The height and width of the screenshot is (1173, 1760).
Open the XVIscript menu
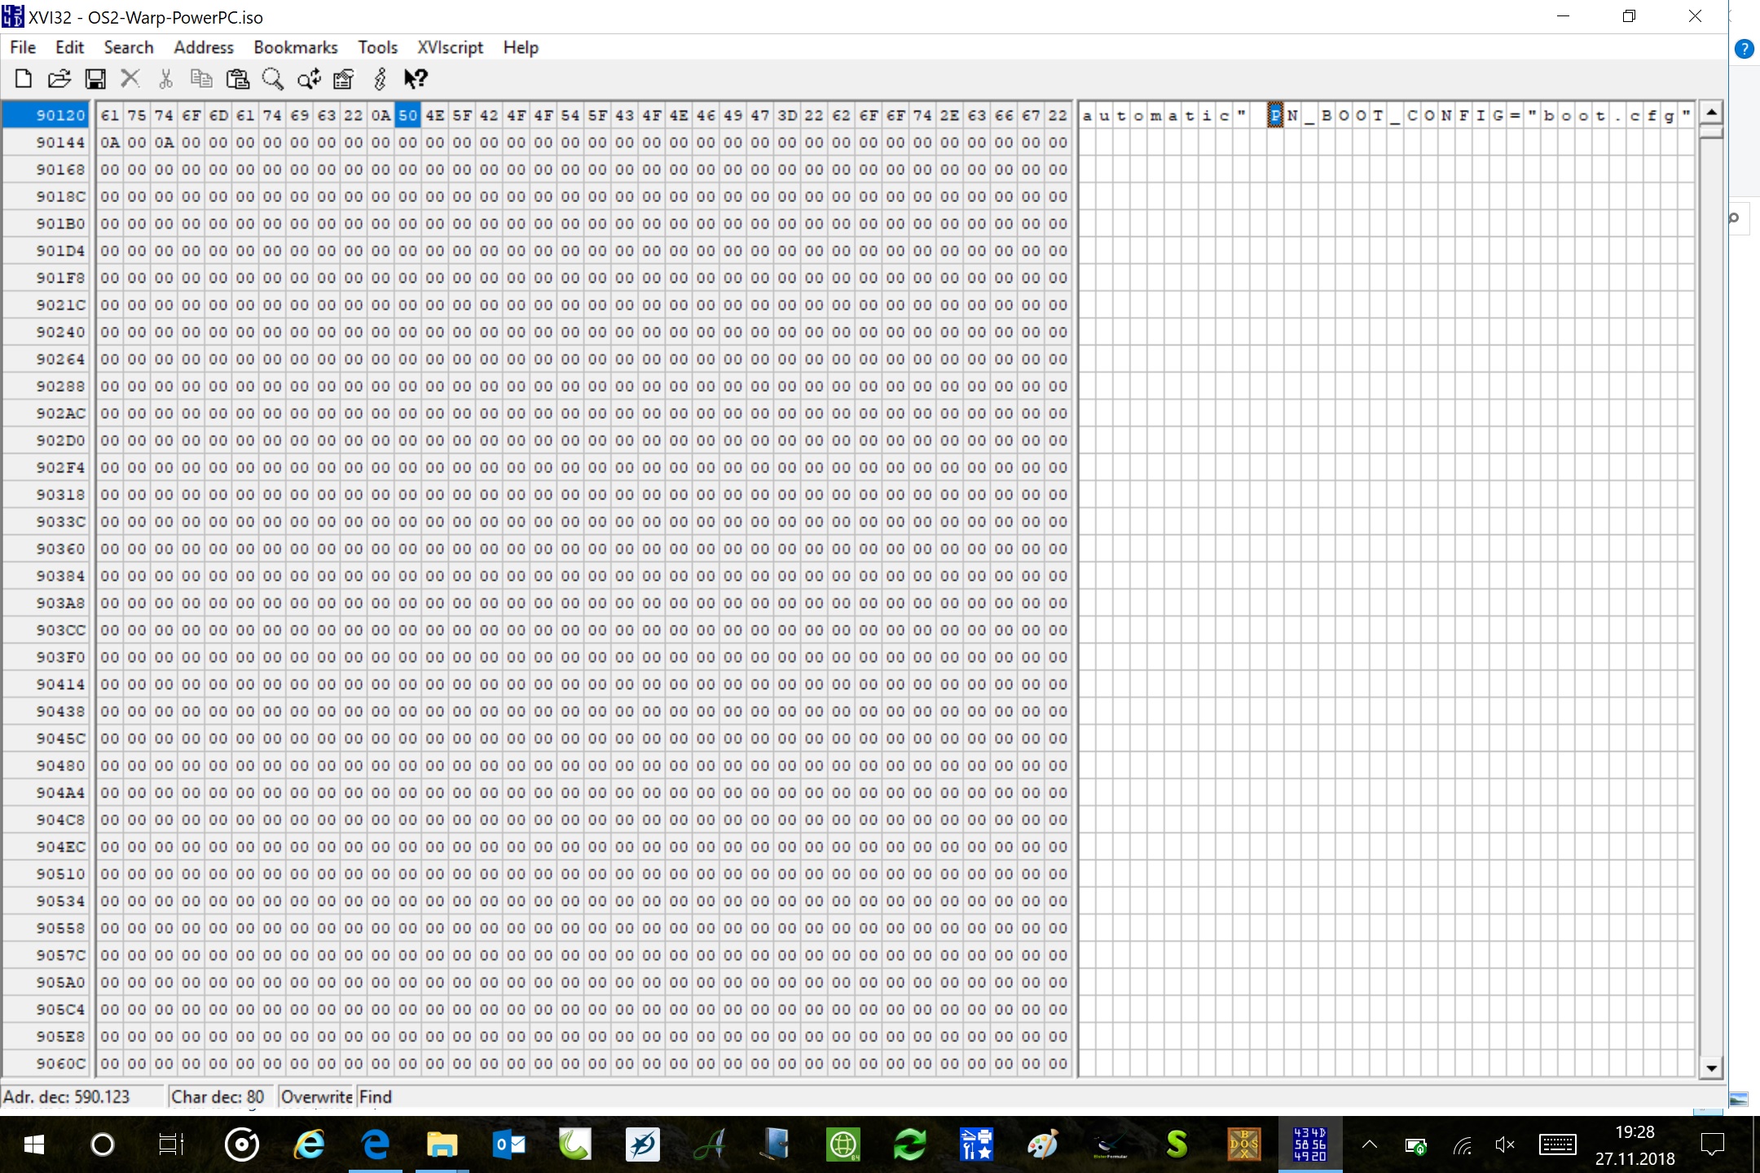[x=451, y=47]
